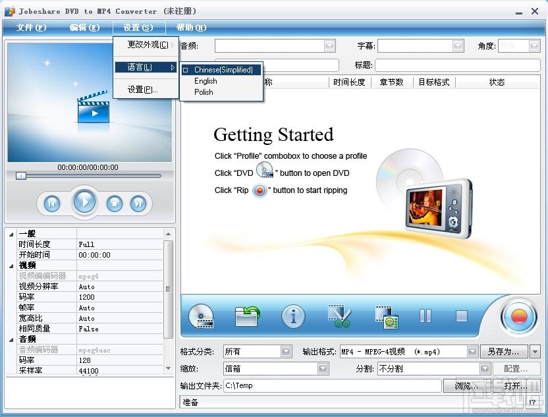Image resolution: width=548 pixels, height=417 pixels.
Task: Skip to previous chapter in preview
Action: tap(52, 203)
